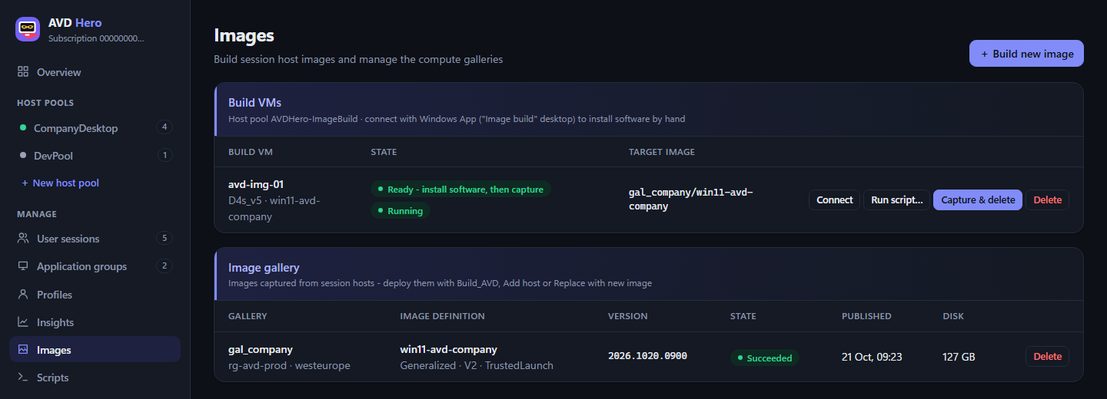Image resolution: width=1107 pixels, height=399 pixels.
Task: Click the rg-avd-prod · westeurope text
Action: point(289,366)
